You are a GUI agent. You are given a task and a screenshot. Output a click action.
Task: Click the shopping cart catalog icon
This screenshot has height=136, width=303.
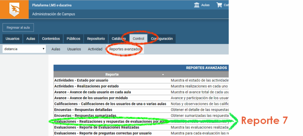pyautogui.click(x=219, y=5)
